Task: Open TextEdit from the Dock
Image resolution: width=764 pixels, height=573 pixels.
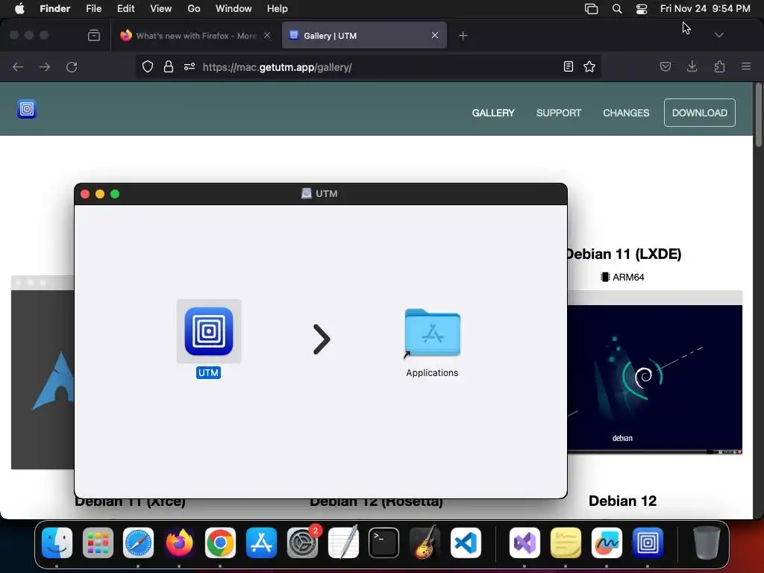Action: point(343,542)
